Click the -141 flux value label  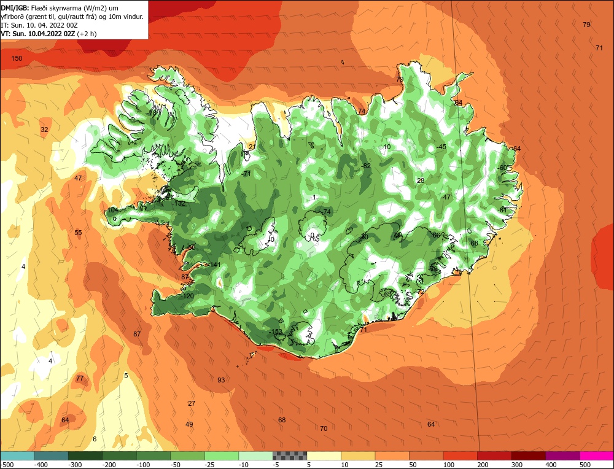(x=214, y=265)
